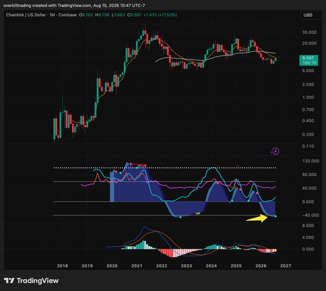Click the H9.736 high value
This screenshot has width=326, height=291.
(x=102, y=15)
